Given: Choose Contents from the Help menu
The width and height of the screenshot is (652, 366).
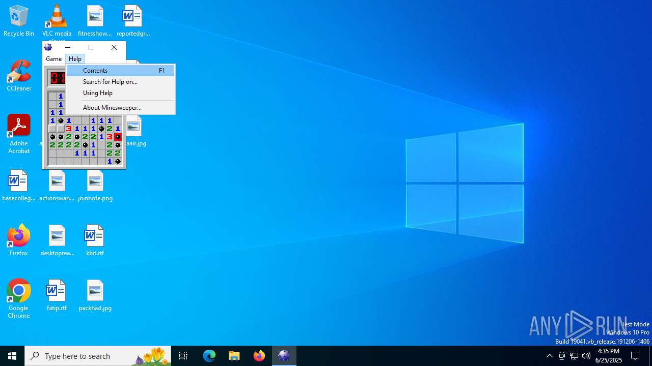Looking at the screenshot, I should [121, 71].
